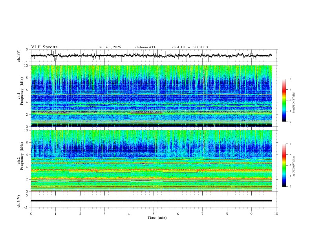Click time axis tick label "9"
311x240 pixels.
[x=251, y=214]
